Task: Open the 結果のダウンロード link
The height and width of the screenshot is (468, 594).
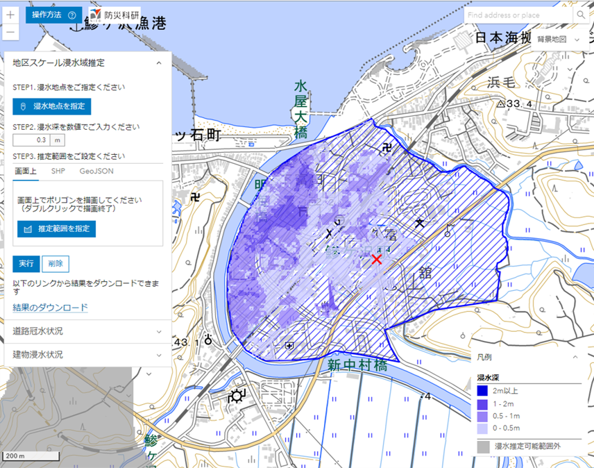Action: (50, 308)
